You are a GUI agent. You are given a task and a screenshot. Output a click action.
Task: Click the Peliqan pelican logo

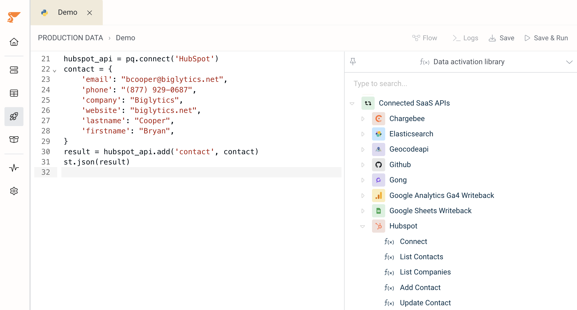point(14,17)
